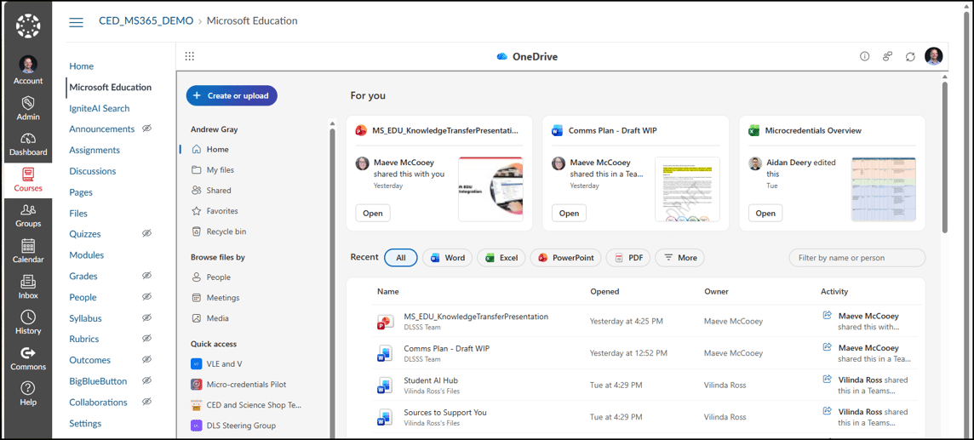Image resolution: width=974 pixels, height=440 pixels.
Task: Toggle visibility eye next to Announcements
Action: (x=146, y=129)
